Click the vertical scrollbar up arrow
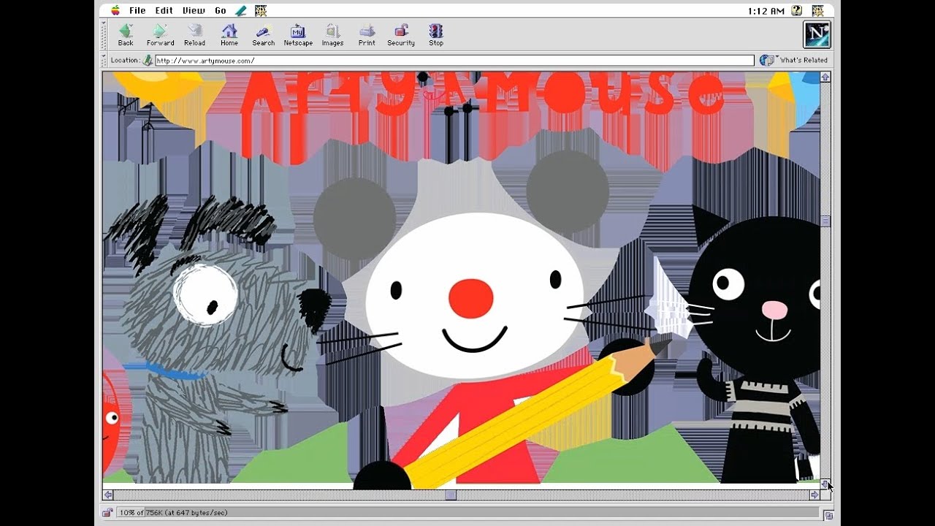Image resolution: width=935 pixels, height=526 pixels. click(825, 77)
